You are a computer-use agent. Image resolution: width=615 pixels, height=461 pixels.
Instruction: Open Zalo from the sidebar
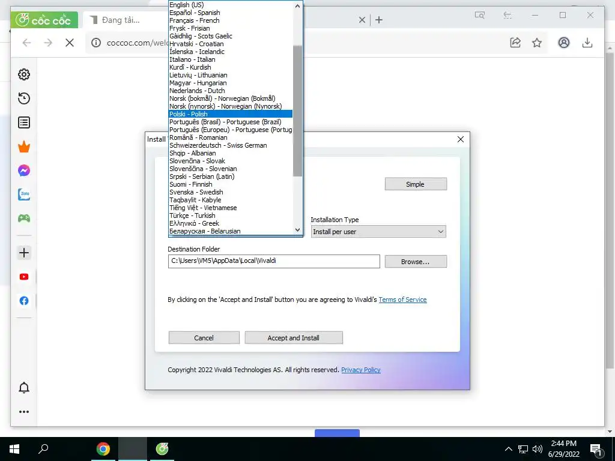[24, 194]
